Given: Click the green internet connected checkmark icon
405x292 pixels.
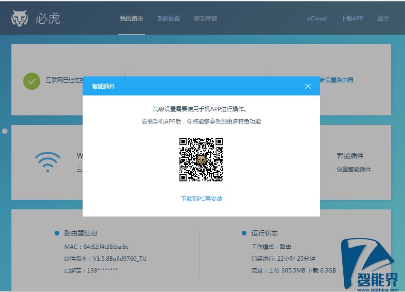Looking at the screenshot, I should (31, 81).
